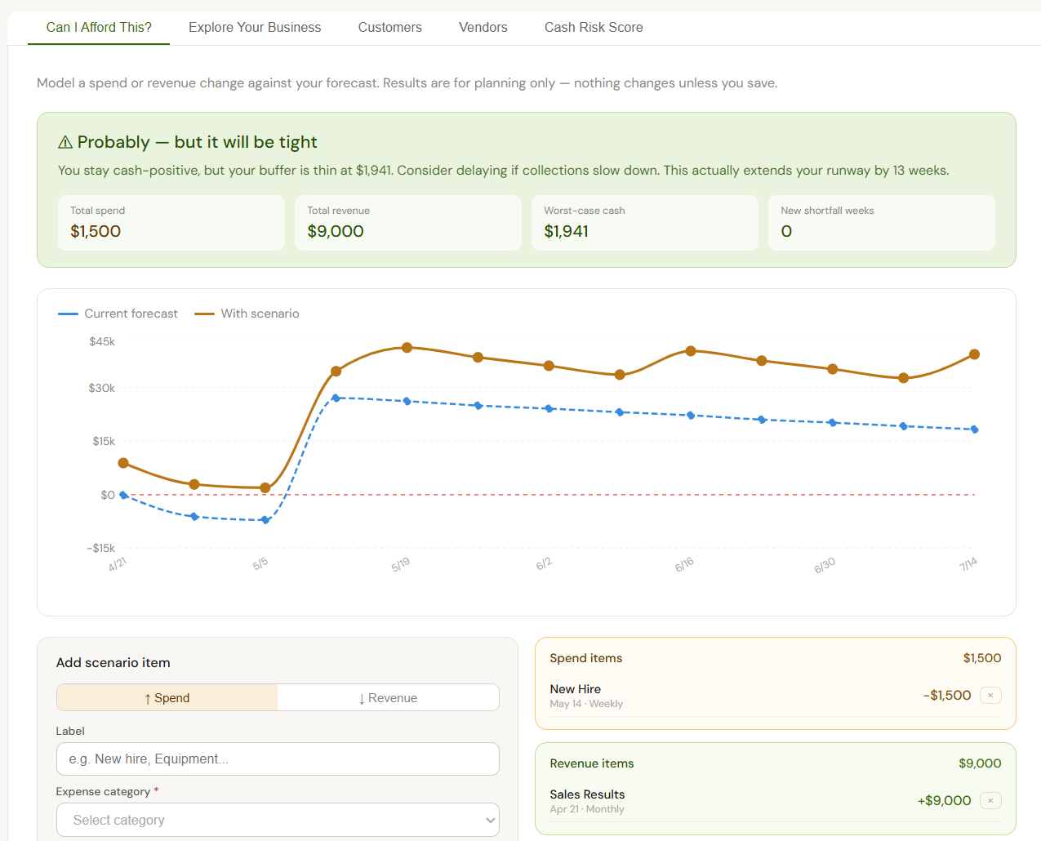The image size is (1041, 841).
Task: Click the "New Hire" item label
Action: [x=576, y=689]
